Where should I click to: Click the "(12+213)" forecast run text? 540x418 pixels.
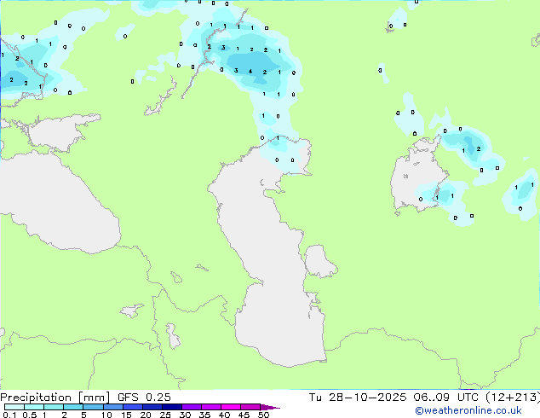click(513, 398)
